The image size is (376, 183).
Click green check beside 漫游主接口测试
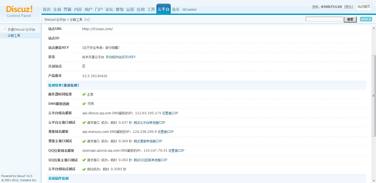click(84, 141)
